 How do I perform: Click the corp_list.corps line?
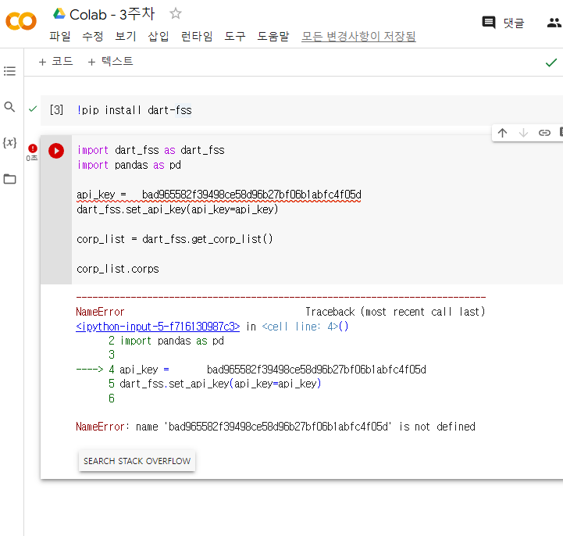[x=118, y=269]
